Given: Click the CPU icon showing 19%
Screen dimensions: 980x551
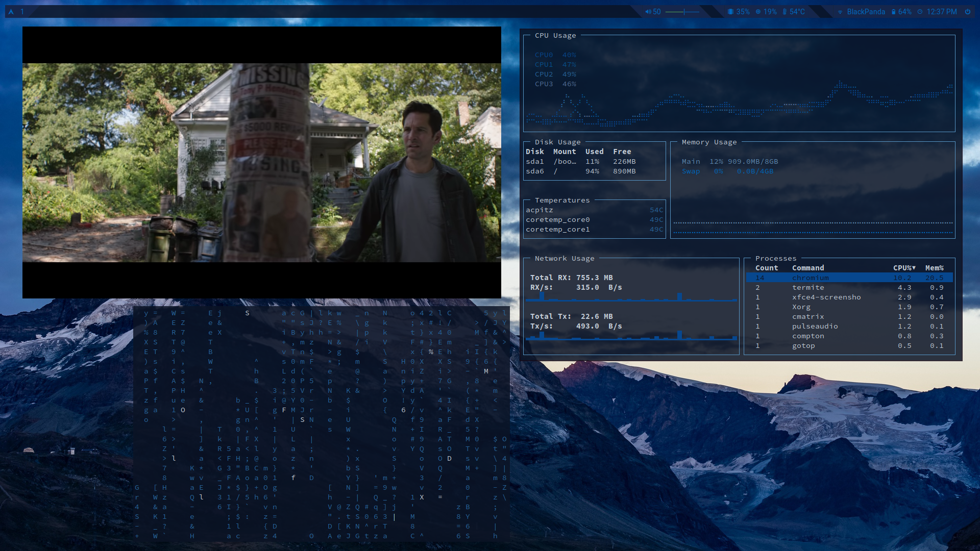Looking at the screenshot, I should pyautogui.click(x=758, y=12).
